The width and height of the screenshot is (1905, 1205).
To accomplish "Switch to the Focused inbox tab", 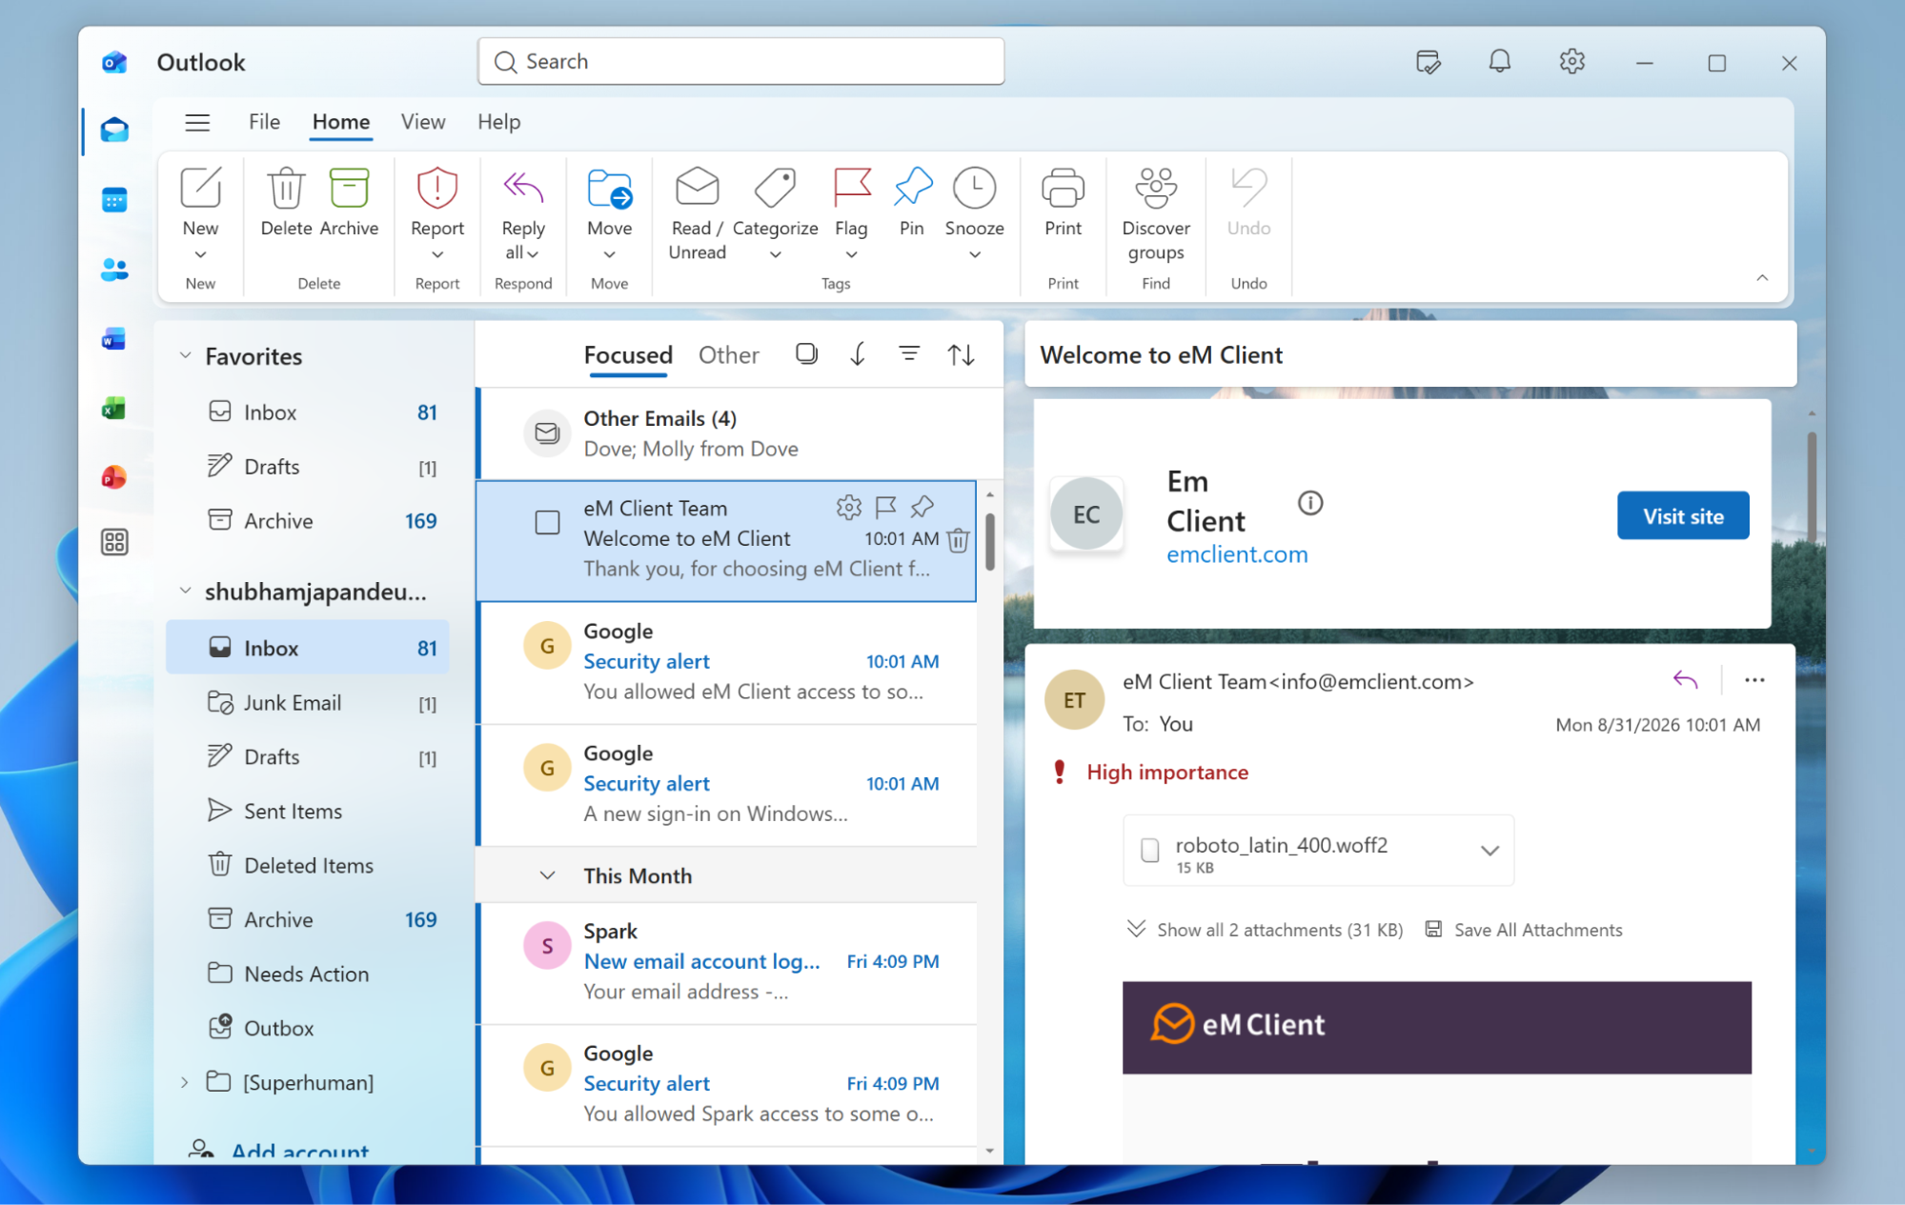I will pyautogui.click(x=628, y=355).
